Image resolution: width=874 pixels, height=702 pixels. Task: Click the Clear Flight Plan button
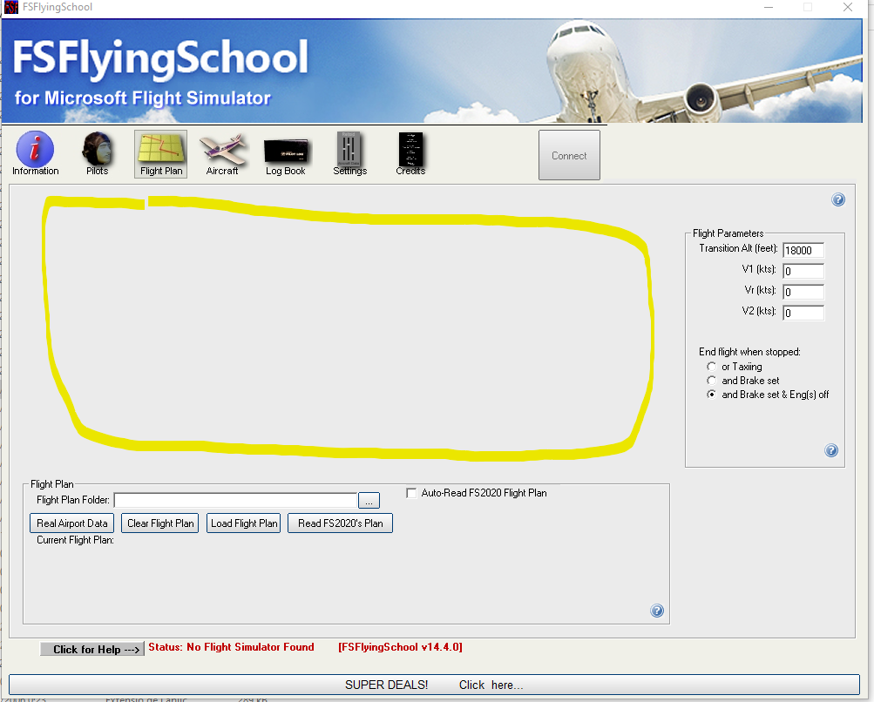(x=160, y=523)
